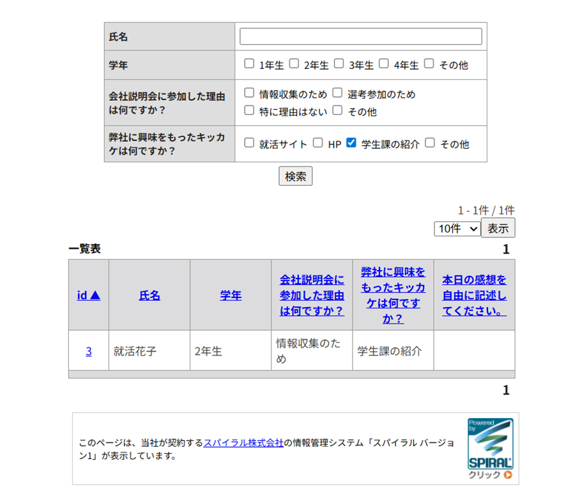The height and width of the screenshot is (498, 566).
Task: Sort by 氏名 column header
Action: (x=149, y=295)
